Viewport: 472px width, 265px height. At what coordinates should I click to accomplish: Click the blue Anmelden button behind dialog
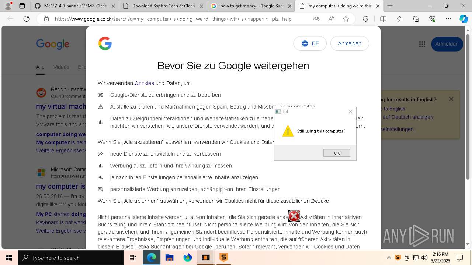tap(447, 44)
